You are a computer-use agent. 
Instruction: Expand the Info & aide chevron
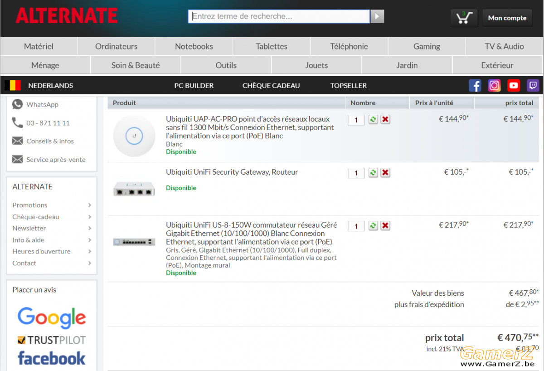pyautogui.click(x=90, y=240)
